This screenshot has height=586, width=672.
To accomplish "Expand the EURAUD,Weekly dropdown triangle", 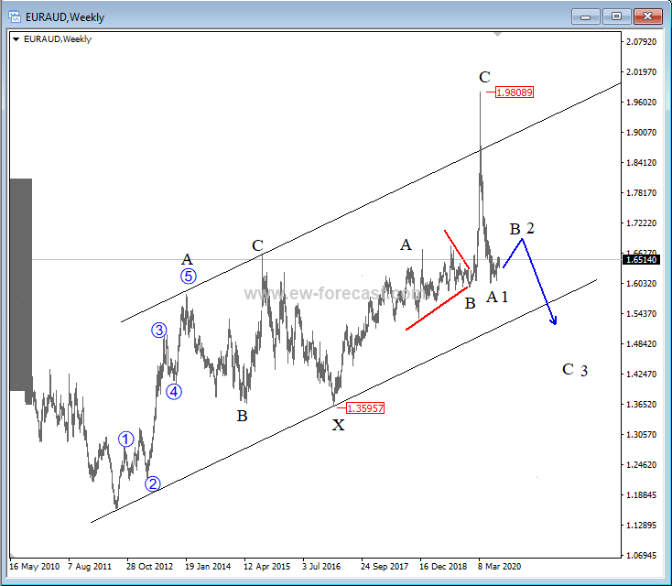I will click(x=16, y=38).
